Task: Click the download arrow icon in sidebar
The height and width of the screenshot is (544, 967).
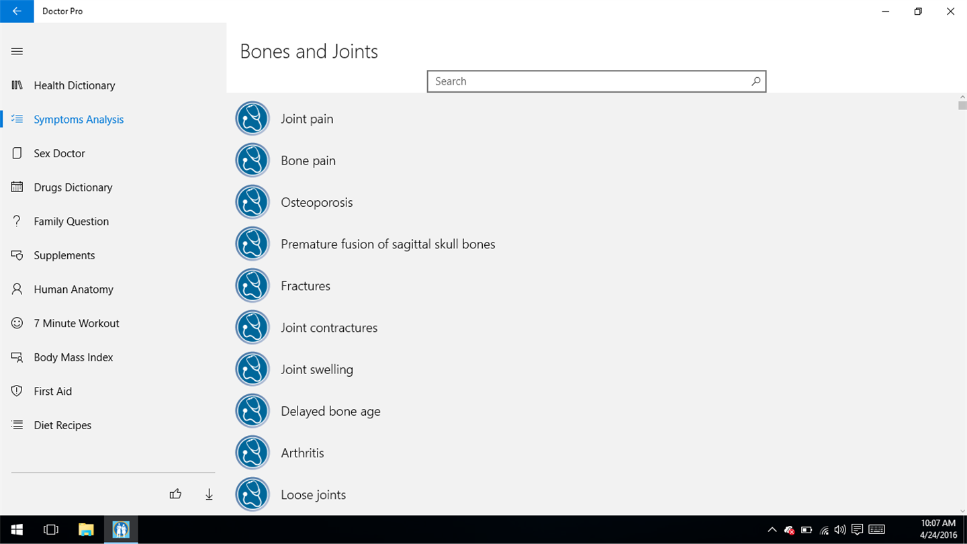Action: 209,494
